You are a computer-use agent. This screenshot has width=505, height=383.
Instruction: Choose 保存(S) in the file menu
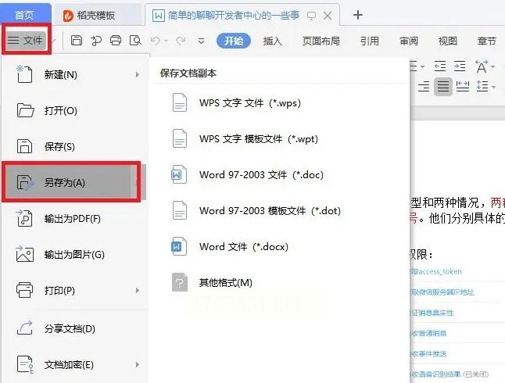tap(74, 147)
